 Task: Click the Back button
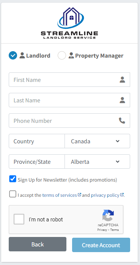pos(38,244)
